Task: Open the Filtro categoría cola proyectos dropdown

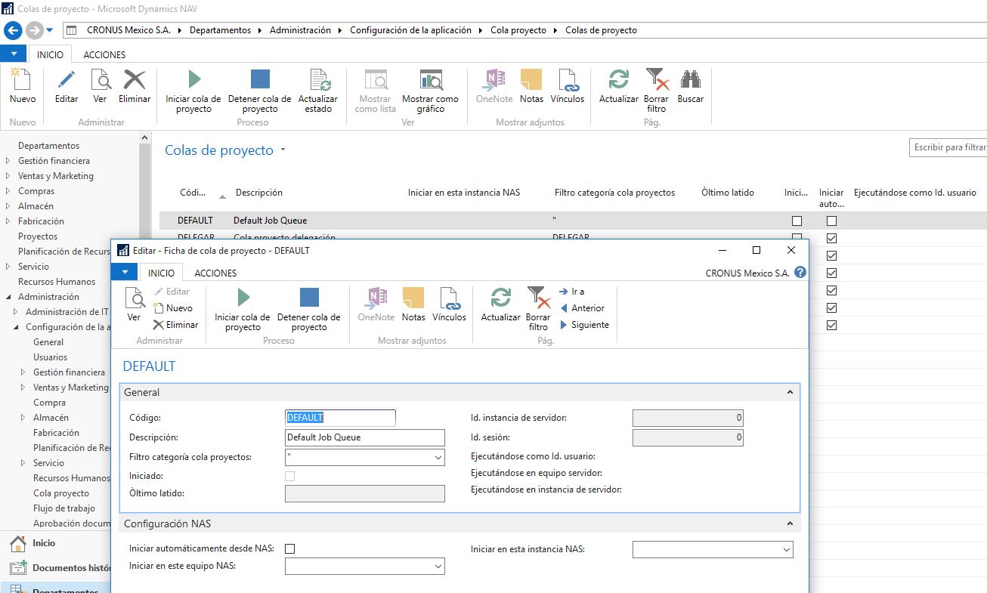Action: (x=439, y=457)
